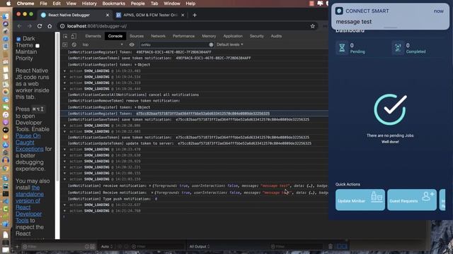Open the Performance tab
Viewport: 453px width, 254px height.
point(183,36)
